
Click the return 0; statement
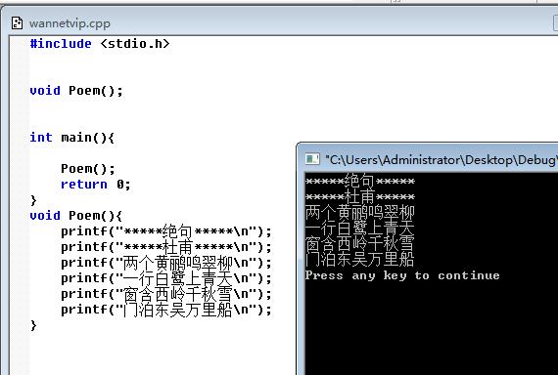tap(96, 185)
